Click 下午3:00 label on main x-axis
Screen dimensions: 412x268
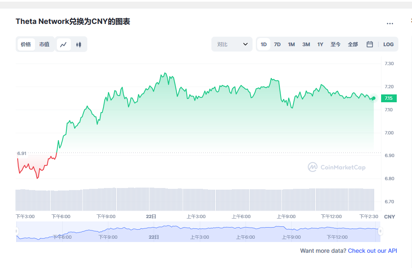pos(25,216)
